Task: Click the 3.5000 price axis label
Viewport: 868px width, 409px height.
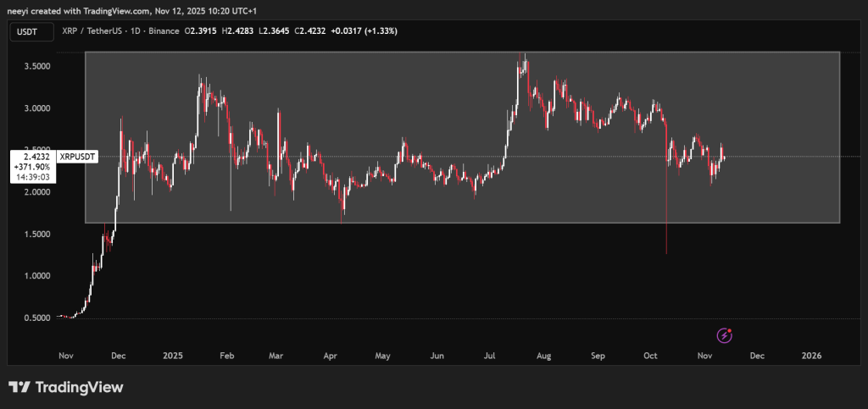Action: click(x=34, y=66)
